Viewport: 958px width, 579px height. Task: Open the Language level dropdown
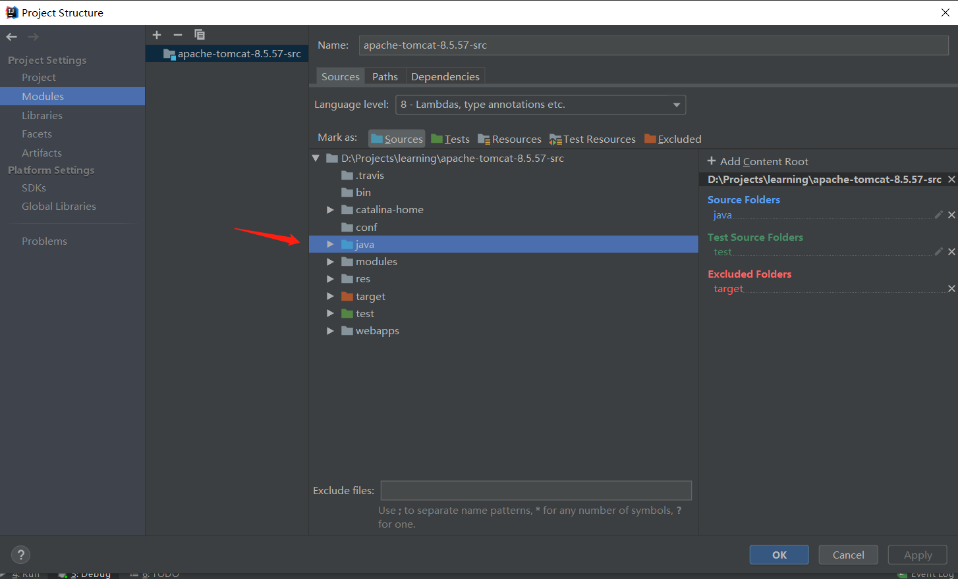tap(540, 105)
